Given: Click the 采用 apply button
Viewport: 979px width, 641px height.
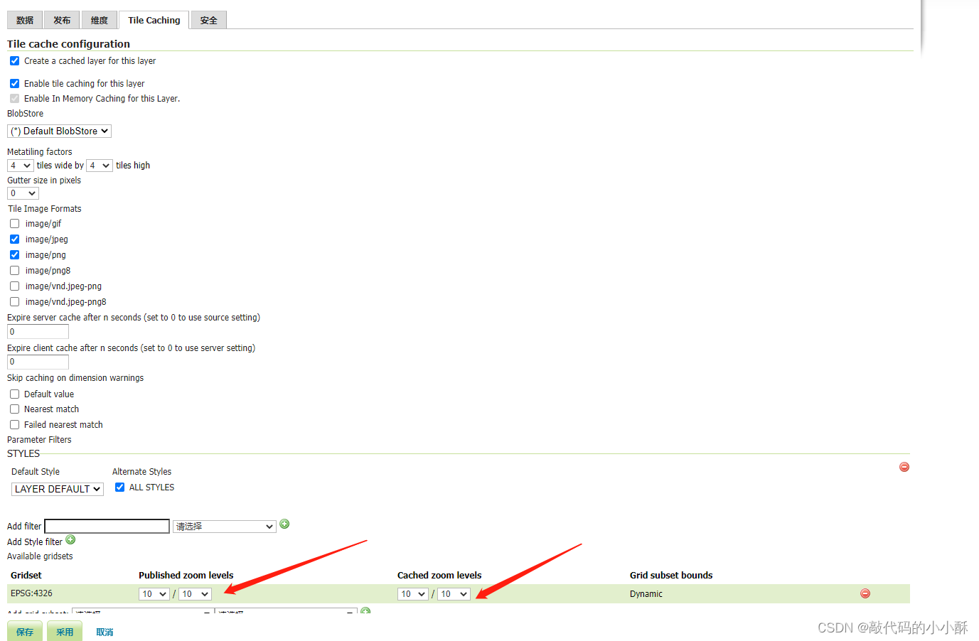Looking at the screenshot, I should click(65, 631).
